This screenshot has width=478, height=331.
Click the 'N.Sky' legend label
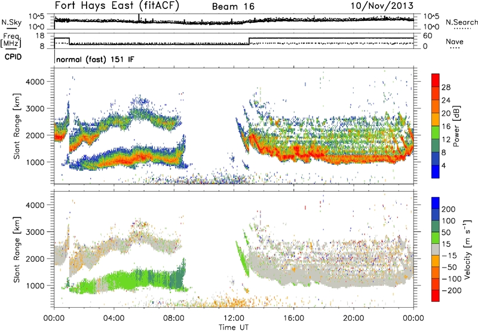[x=11, y=22]
